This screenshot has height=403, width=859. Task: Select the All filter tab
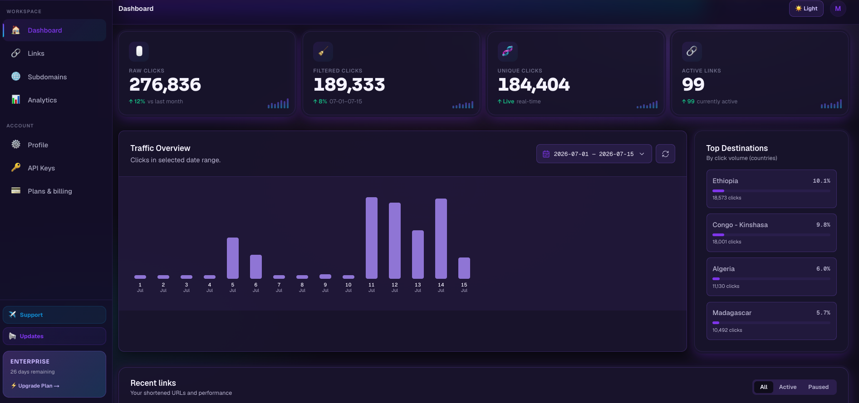click(x=764, y=387)
